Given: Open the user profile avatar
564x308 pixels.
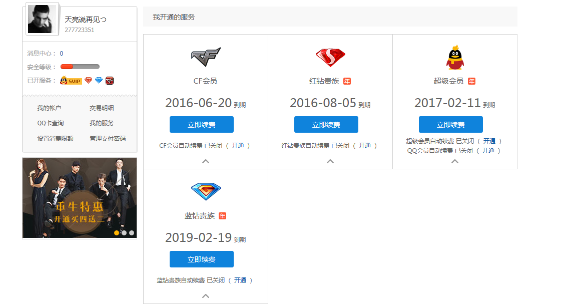Looking at the screenshot, I should tap(42, 19).
